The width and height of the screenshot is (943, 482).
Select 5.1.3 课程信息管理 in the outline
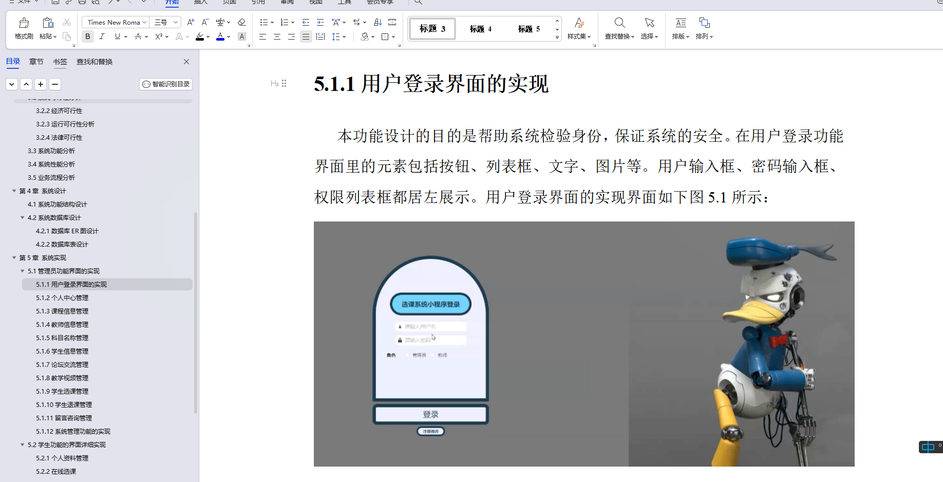62,311
